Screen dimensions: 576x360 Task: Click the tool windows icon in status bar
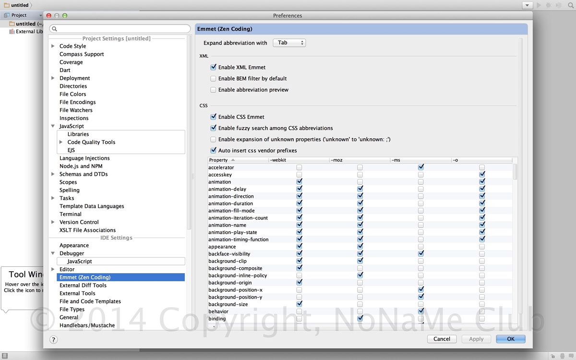(x=4, y=356)
